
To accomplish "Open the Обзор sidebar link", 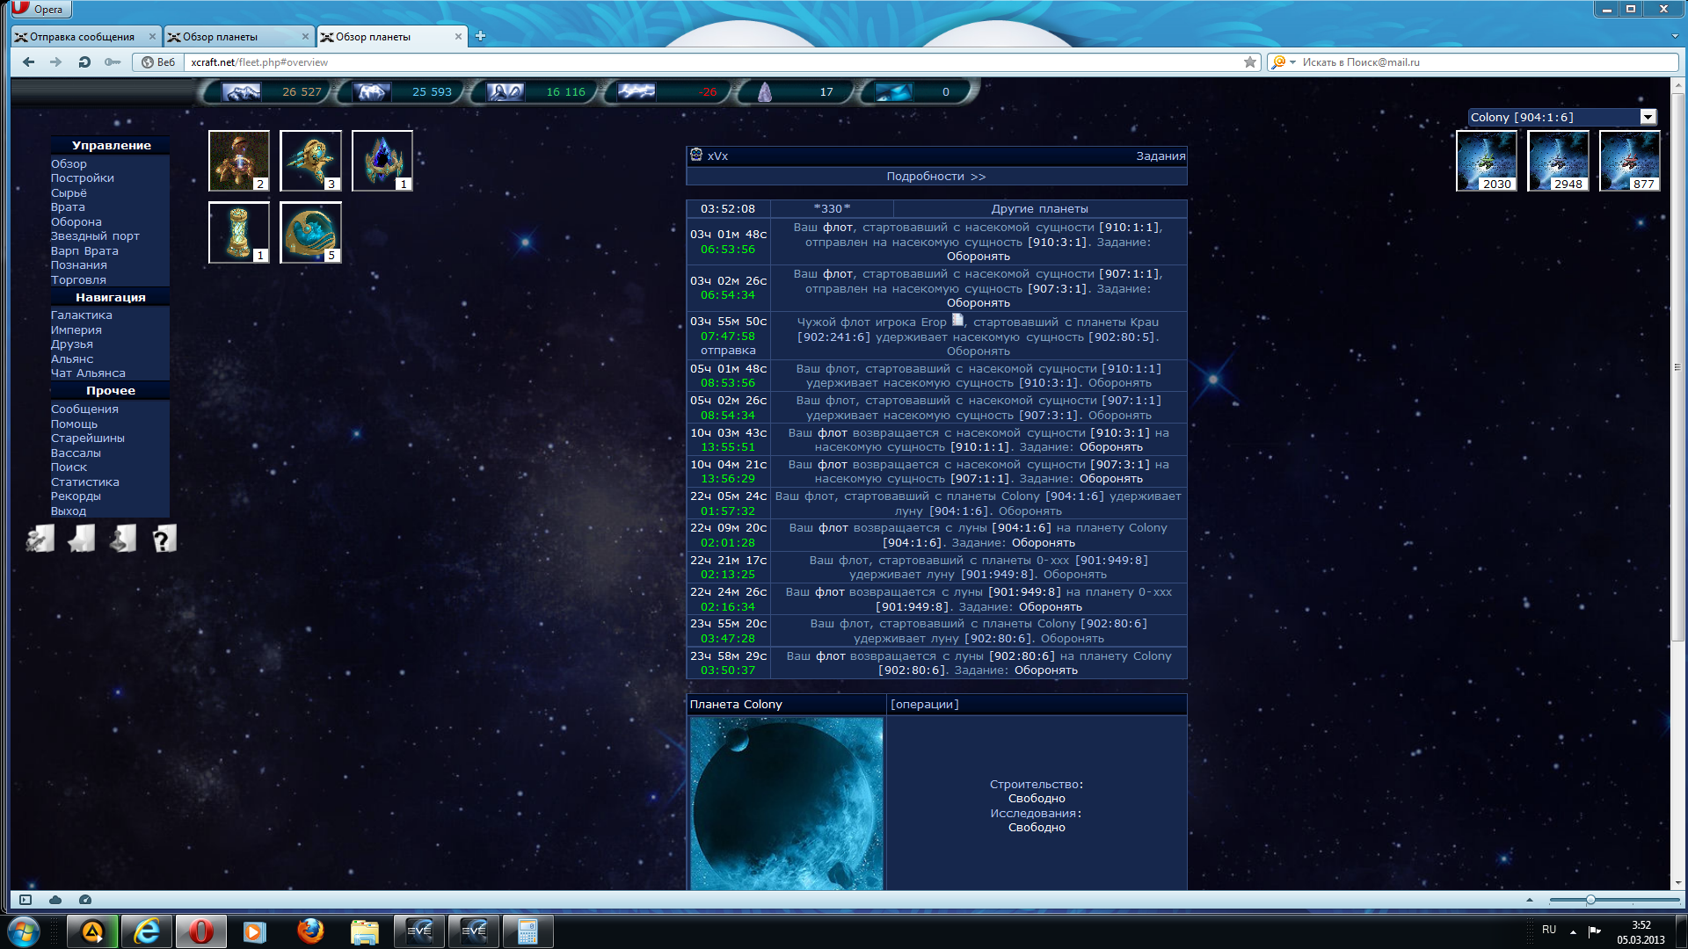I will tap(69, 163).
